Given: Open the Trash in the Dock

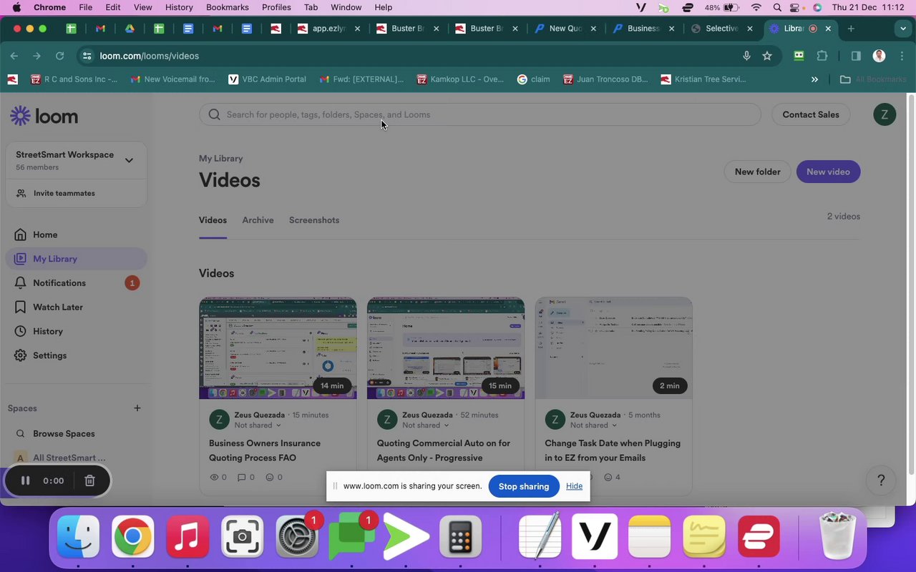Looking at the screenshot, I should tap(837, 536).
